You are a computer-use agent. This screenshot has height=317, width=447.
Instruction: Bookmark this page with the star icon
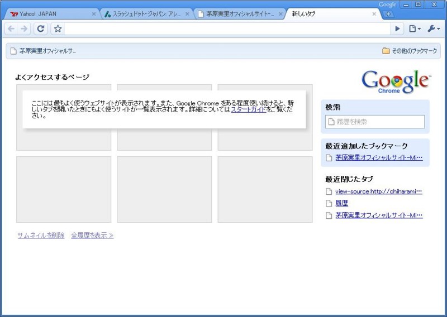(x=58, y=29)
